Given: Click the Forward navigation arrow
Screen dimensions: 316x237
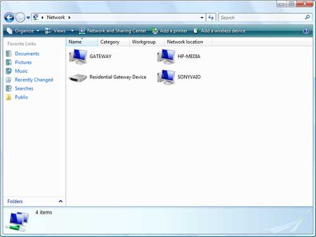Looking at the screenshot, I should click(20, 18).
